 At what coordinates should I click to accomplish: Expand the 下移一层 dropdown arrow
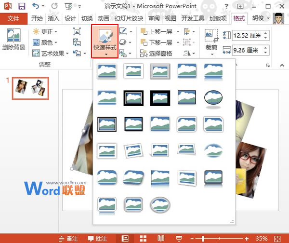coord(178,42)
